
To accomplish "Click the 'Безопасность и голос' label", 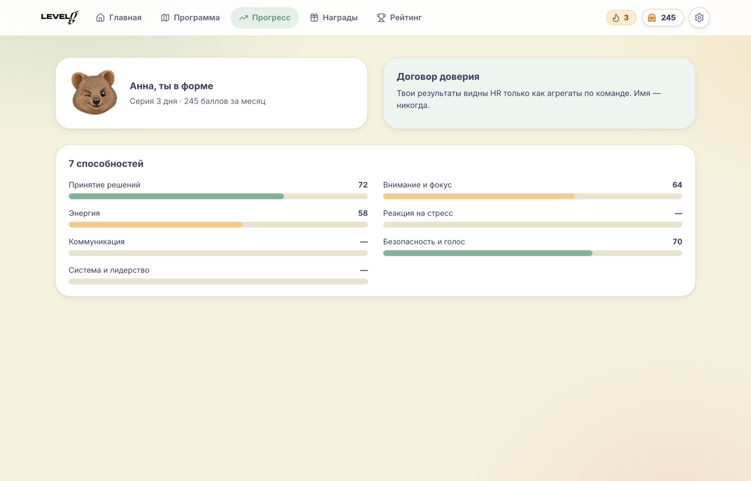I will pyautogui.click(x=424, y=242).
